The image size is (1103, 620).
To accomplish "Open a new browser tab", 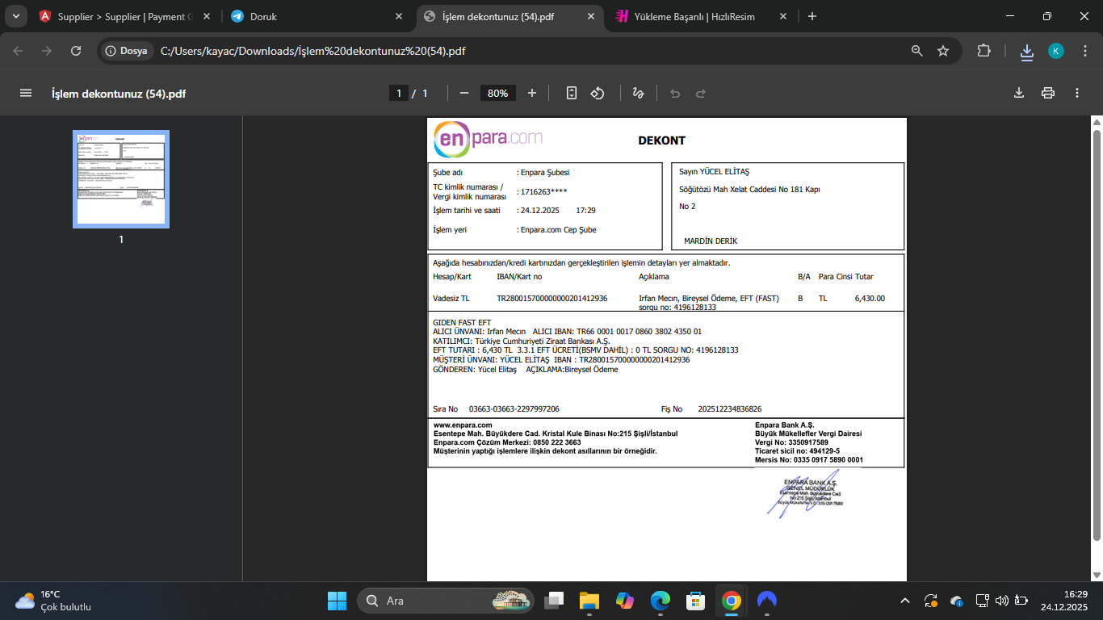I will point(812,16).
